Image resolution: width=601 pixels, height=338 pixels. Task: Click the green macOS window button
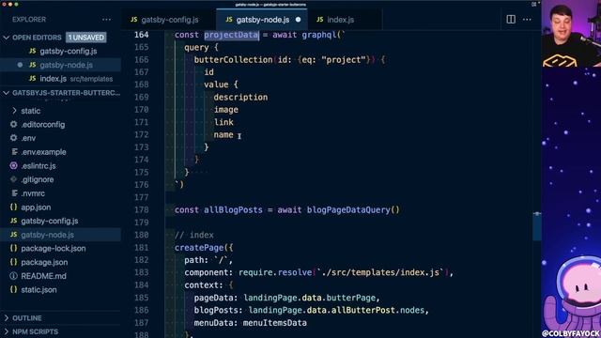pyautogui.click(x=16, y=4)
